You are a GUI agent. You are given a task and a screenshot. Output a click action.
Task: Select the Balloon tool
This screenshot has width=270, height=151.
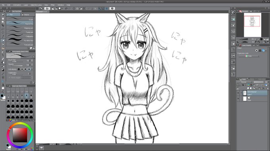tap(3, 88)
